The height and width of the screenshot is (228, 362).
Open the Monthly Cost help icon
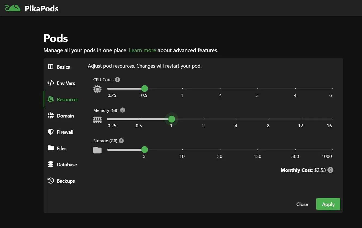(x=330, y=170)
